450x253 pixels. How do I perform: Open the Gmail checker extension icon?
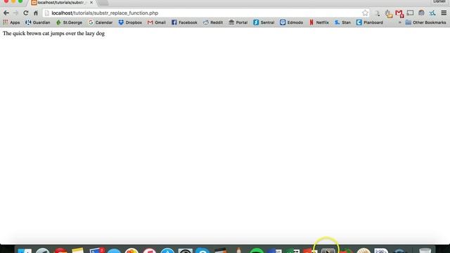click(399, 13)
